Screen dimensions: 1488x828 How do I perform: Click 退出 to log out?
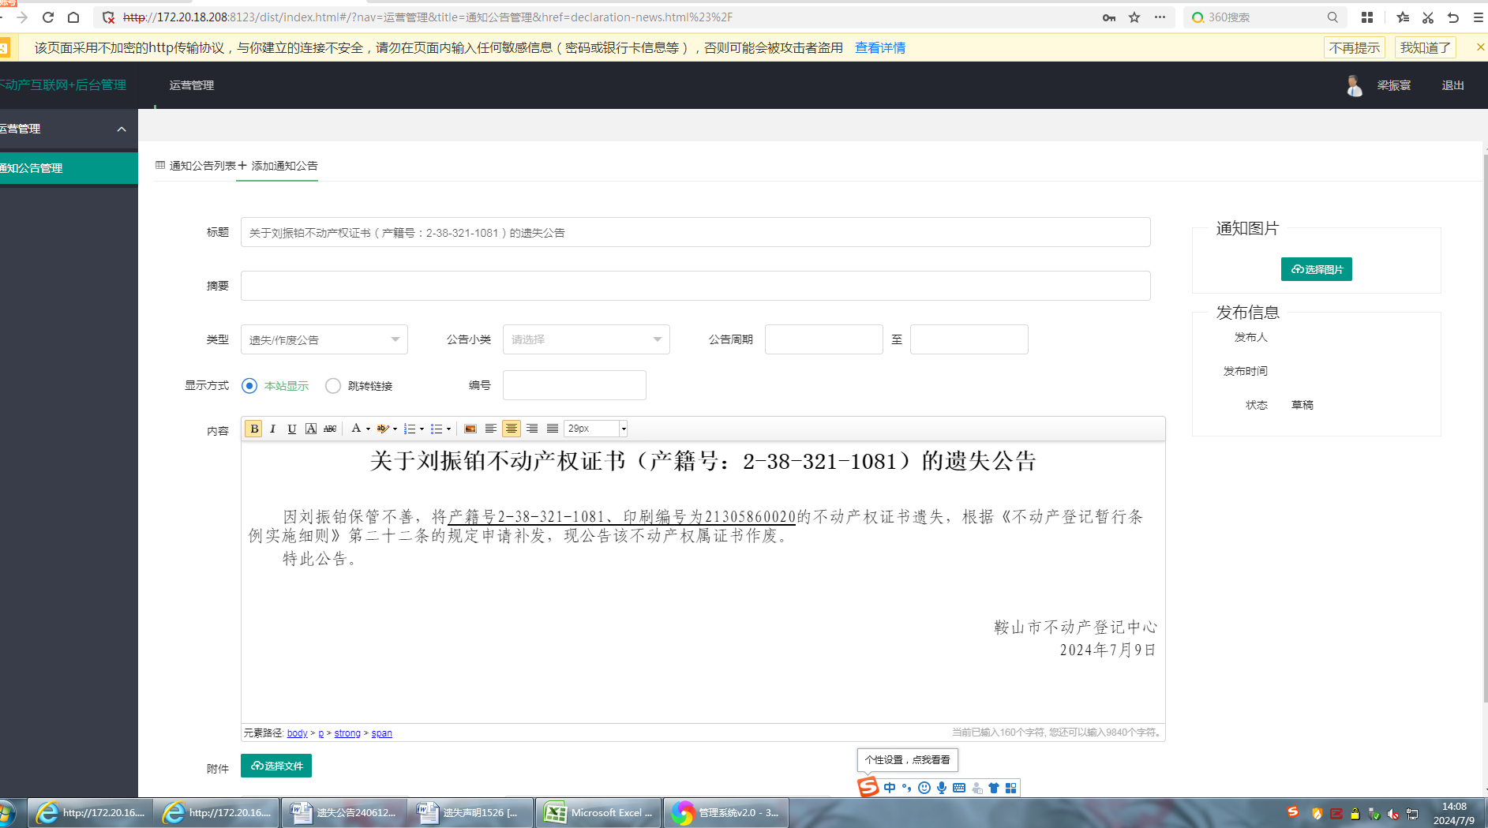(x=1452, y=85)
